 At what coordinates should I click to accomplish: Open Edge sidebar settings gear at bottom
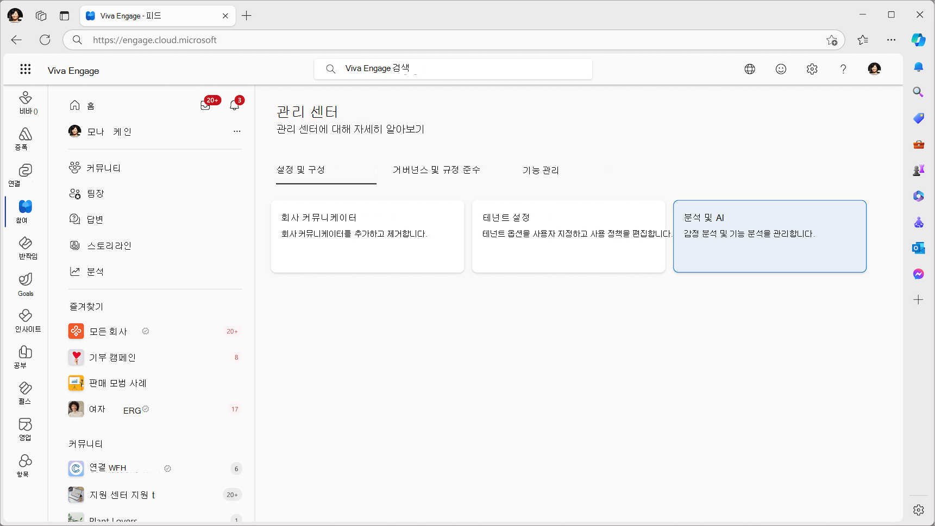[x=918, y=510]
